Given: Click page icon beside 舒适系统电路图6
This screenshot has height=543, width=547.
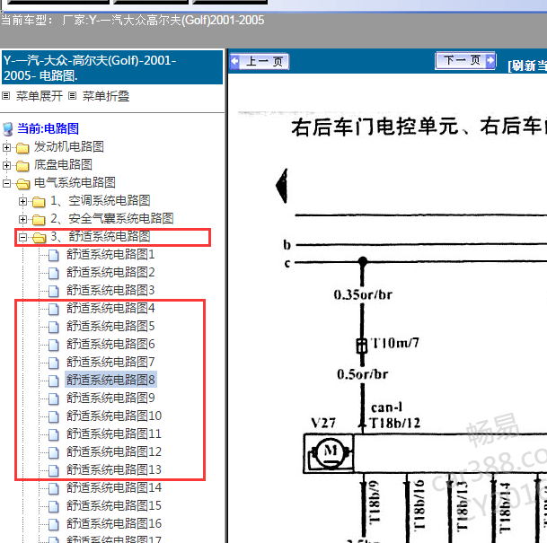Looking at the screenshot, I should (53, 345).
